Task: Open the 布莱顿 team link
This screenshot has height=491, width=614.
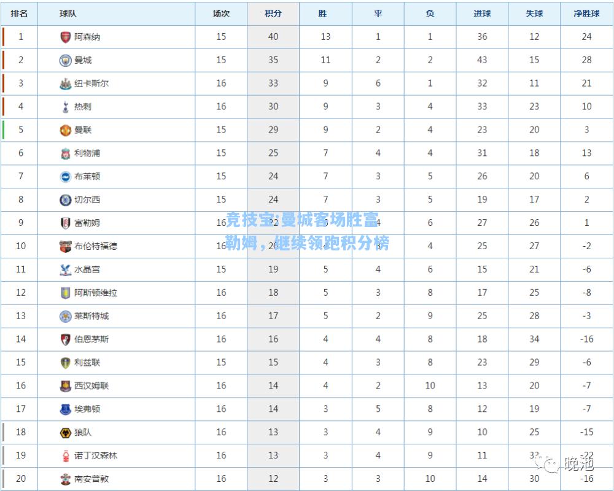Action: [87, 176]
